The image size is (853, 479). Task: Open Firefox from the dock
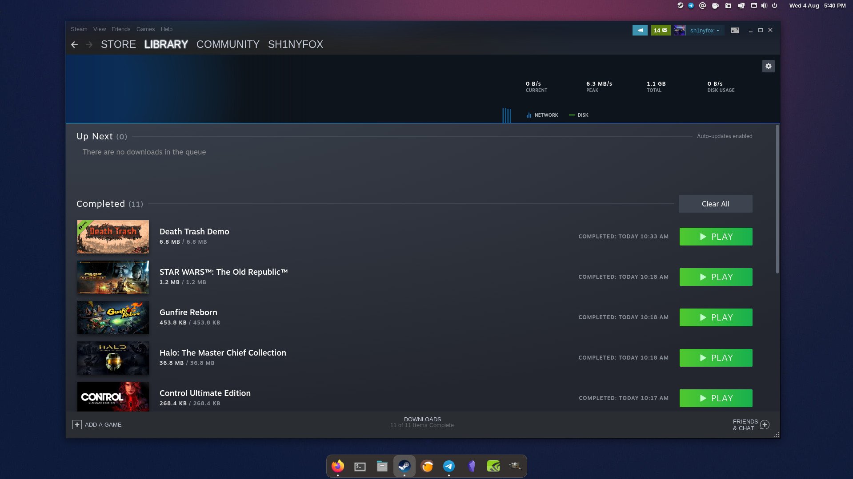tap(338, 466)
